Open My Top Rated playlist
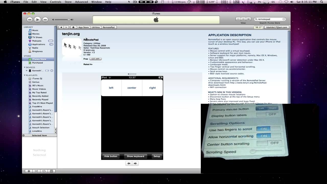The width and height of the screenshot is (327, 184). click(39, 93)
